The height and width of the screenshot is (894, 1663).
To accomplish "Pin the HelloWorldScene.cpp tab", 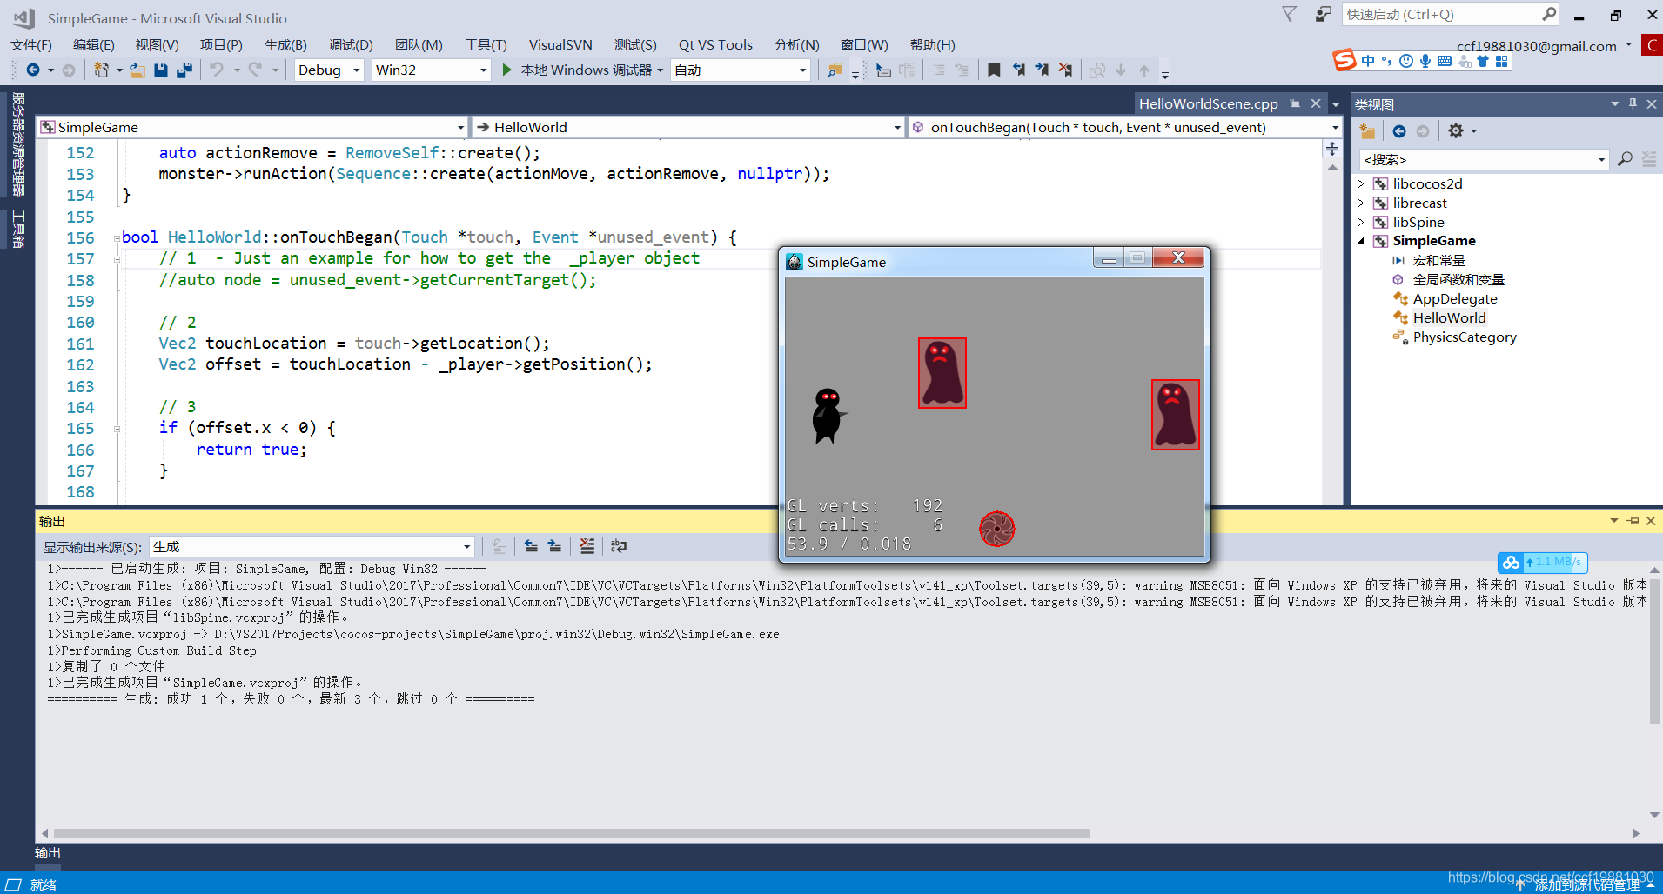I will (1295, 103).
